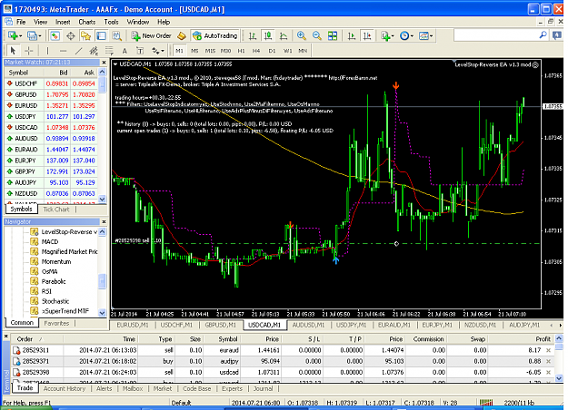This screenshot has height=410, width=568.
Task: Select the Stochastic indicator in Navigator
Action: coord(55,301)
